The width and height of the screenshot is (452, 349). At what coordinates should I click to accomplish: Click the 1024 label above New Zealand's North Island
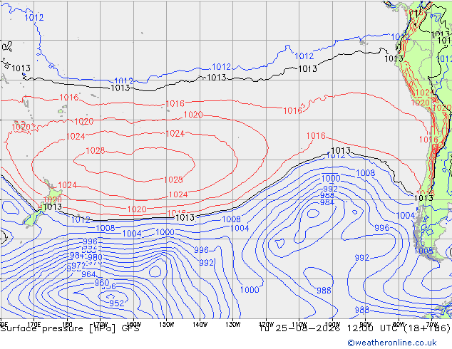click(x=67, y=185)
